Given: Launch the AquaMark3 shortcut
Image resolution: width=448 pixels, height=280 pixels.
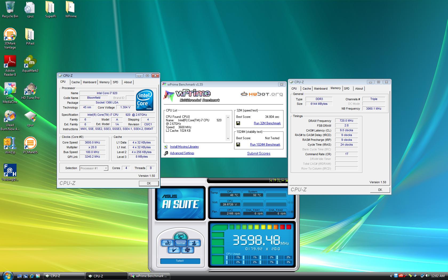Looking at the screenshot, I should (30, 64).
